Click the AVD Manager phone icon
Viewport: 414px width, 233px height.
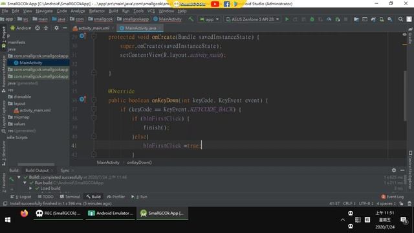tap(382, 19)
